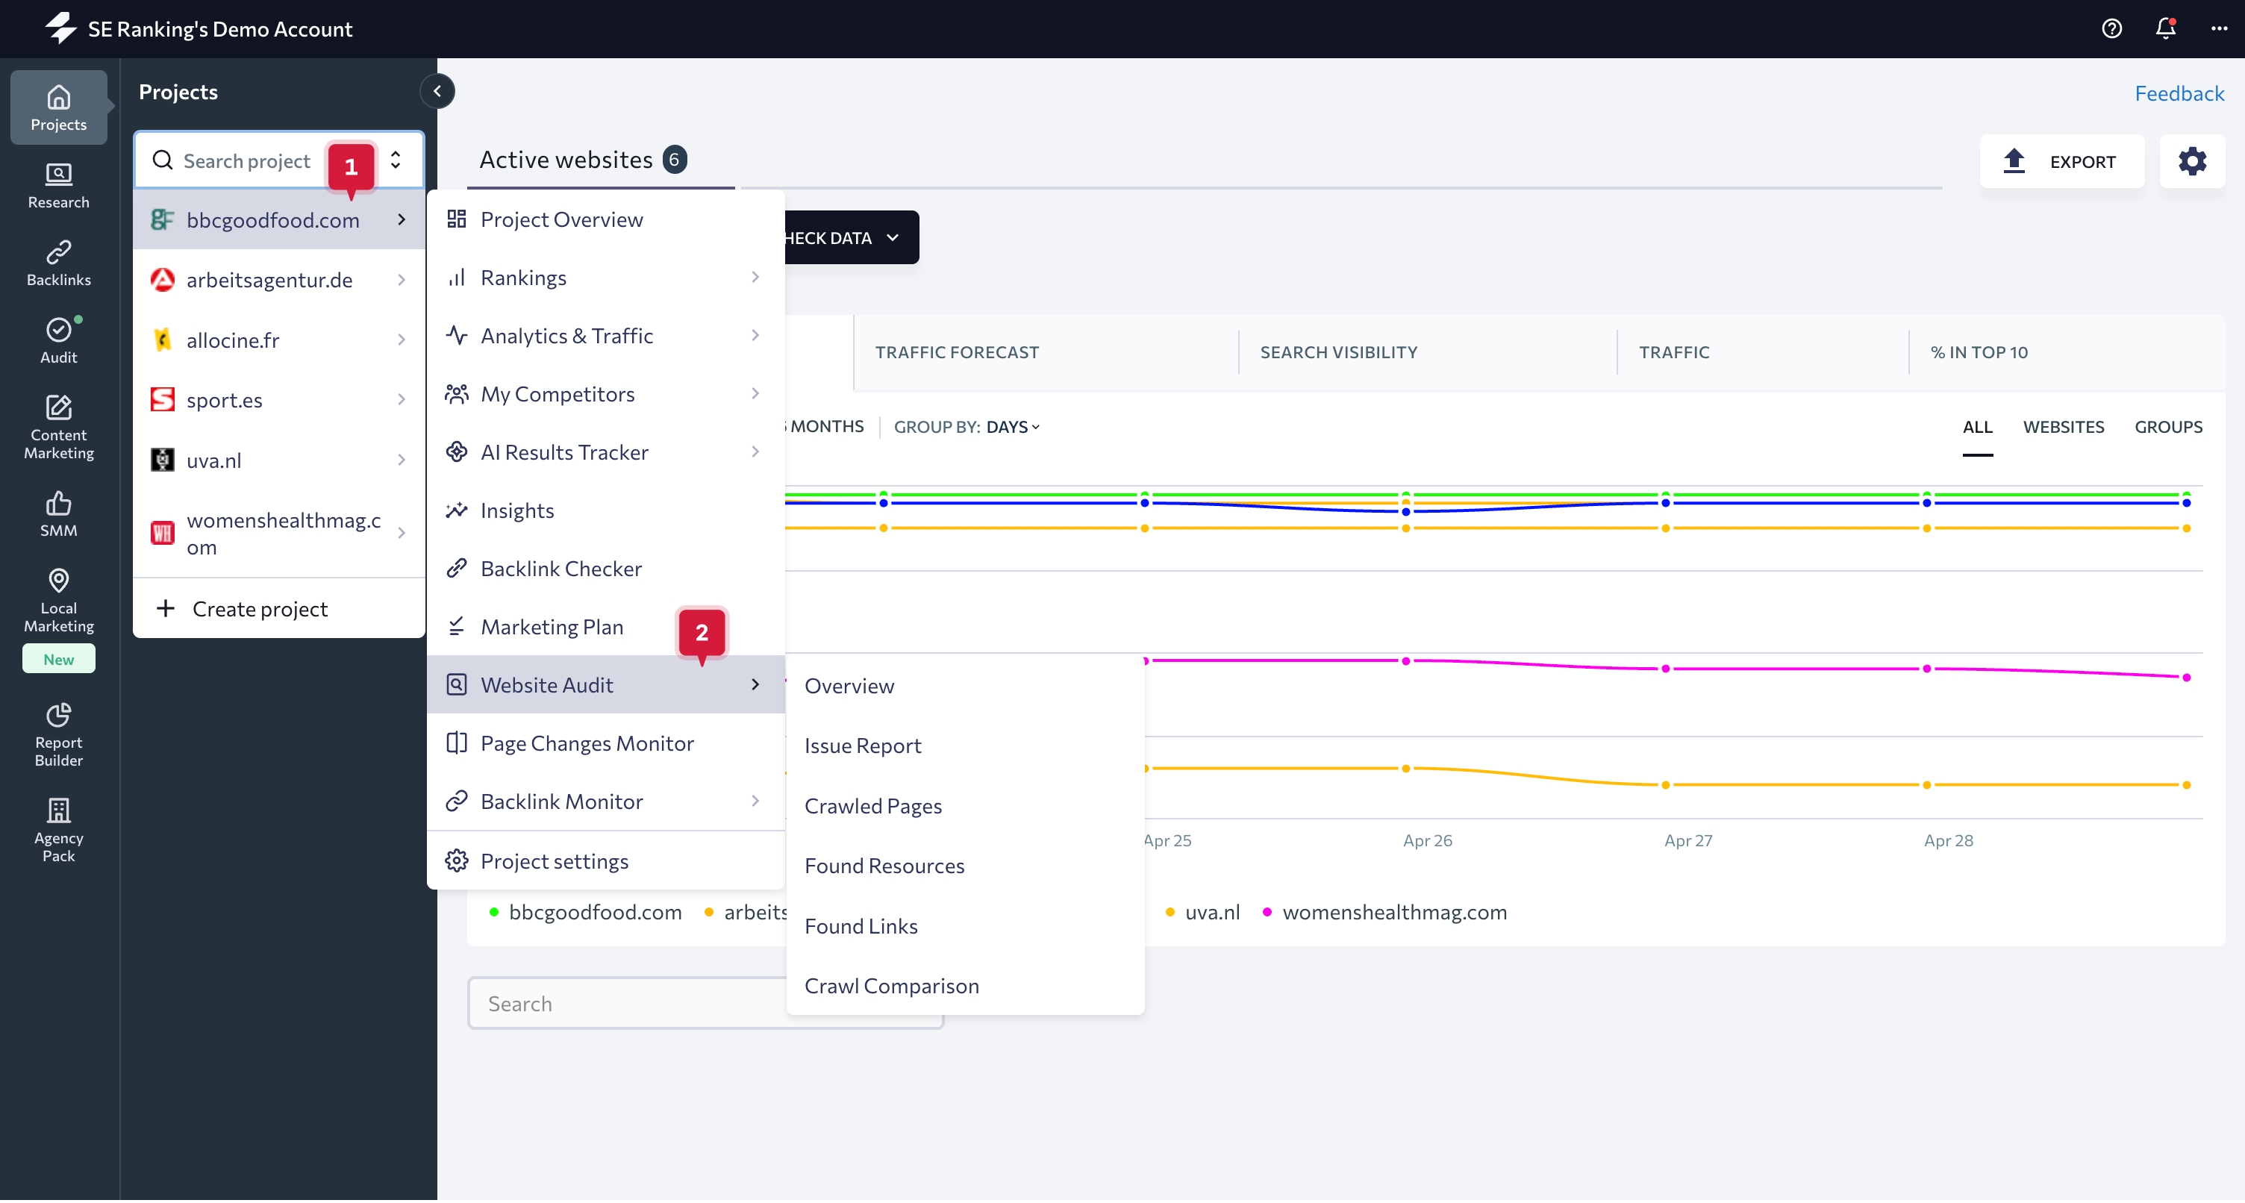
Task: Click the bbcgoodfood.com favicon
Action: pos(162,219)
